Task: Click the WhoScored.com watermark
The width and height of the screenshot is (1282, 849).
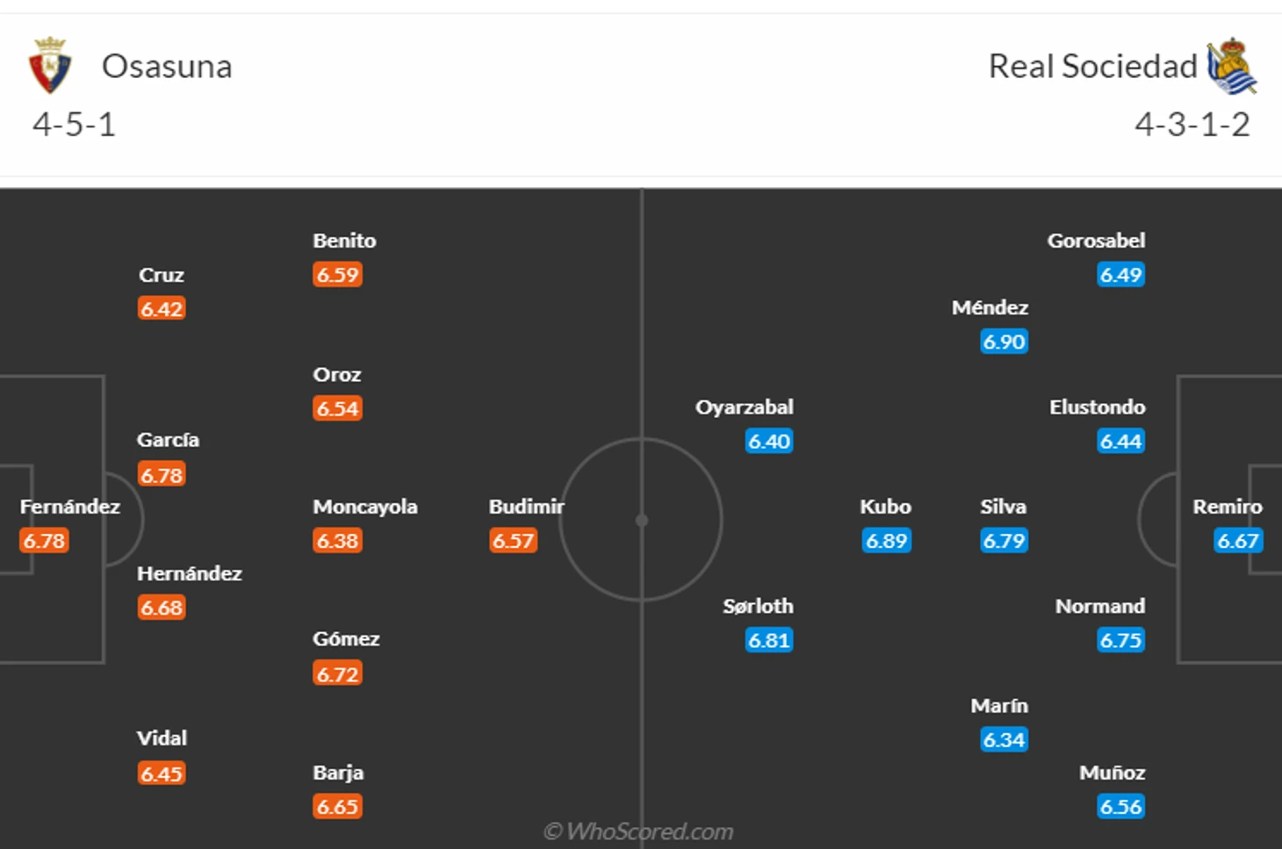Action: point(638,831)
